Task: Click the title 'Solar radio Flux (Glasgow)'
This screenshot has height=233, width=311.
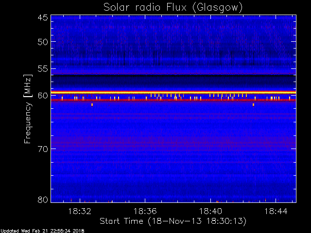Action: 173,8
